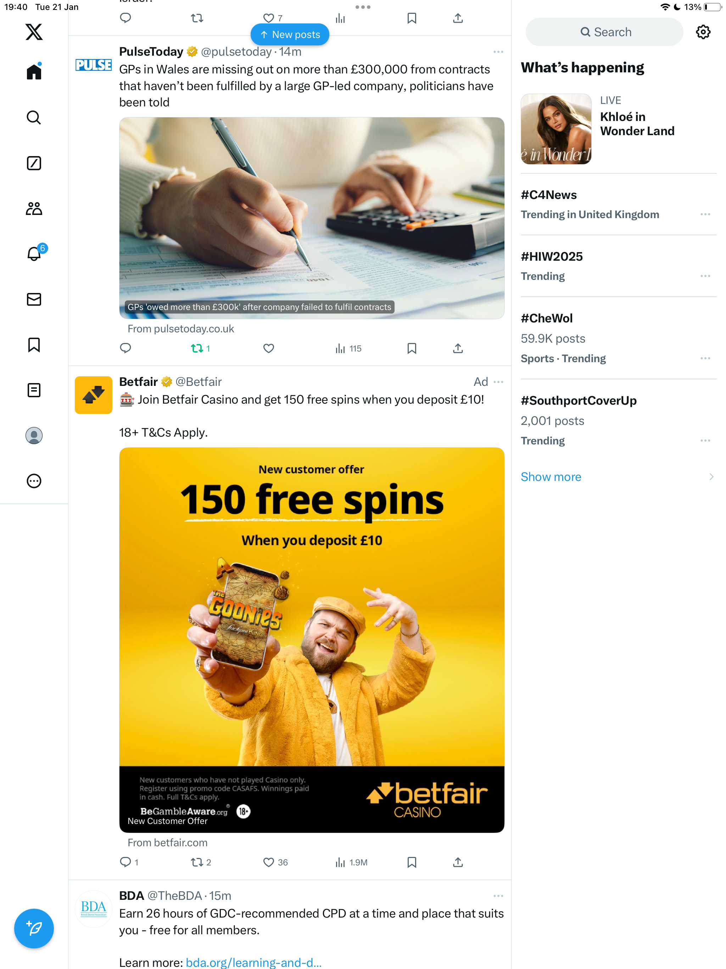The height and width of the screenshot is (969, 726).
Task: Expand Show more trends chevron
Action: click(711, 477)
